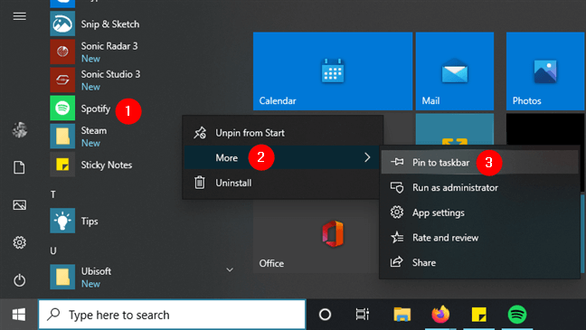Screen dimensions: 586x330
Task: Open the Ubisoft folder icon
Action: tap(62, 277)
